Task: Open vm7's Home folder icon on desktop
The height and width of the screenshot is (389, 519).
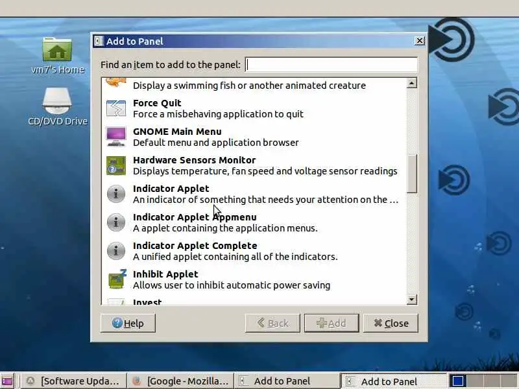Action: tap(57, 50)
